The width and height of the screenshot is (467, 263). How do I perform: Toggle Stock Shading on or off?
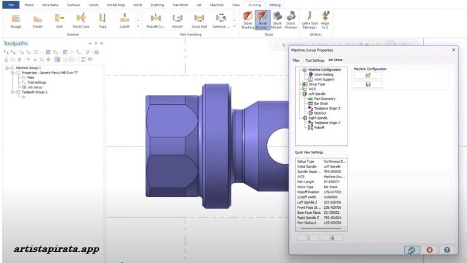248,19
